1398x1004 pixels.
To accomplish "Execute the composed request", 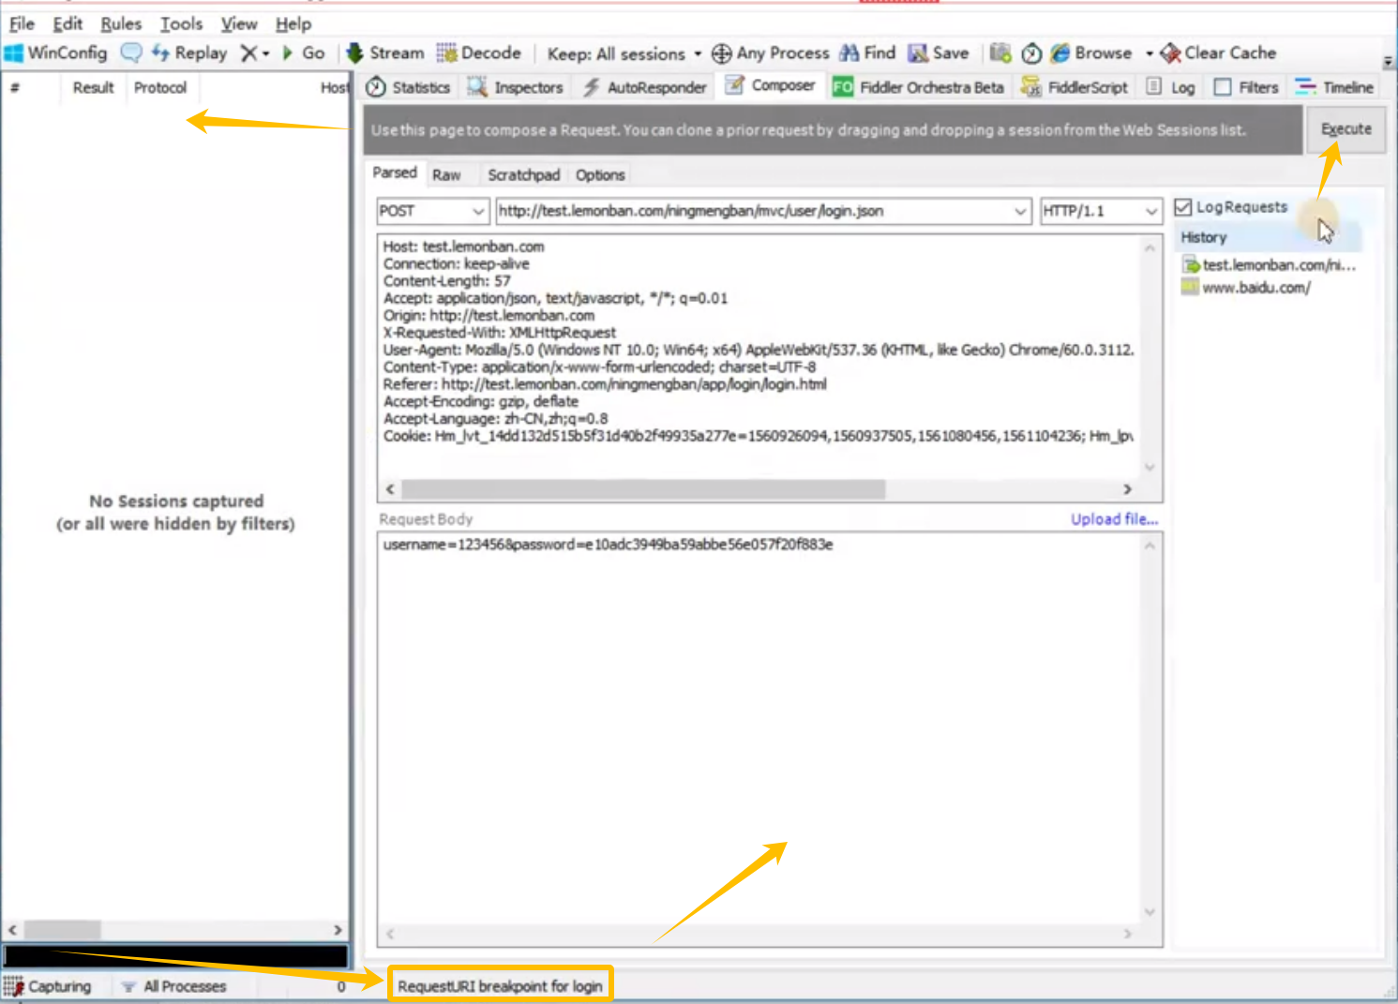I will click(x=1345, y=129).
